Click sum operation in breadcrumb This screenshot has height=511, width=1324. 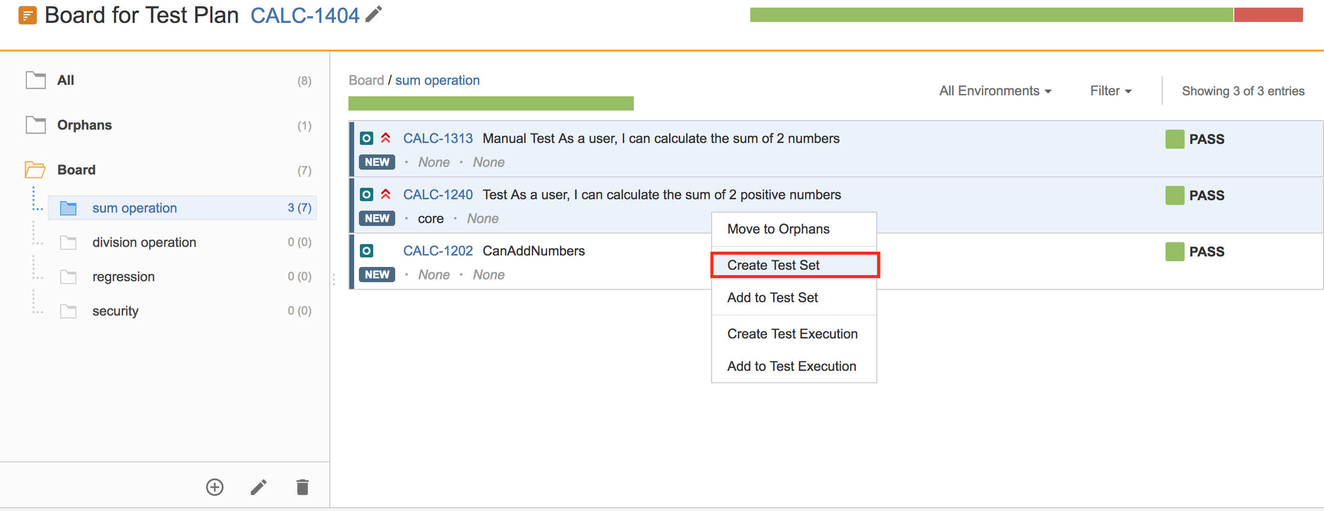coord(437,80)
